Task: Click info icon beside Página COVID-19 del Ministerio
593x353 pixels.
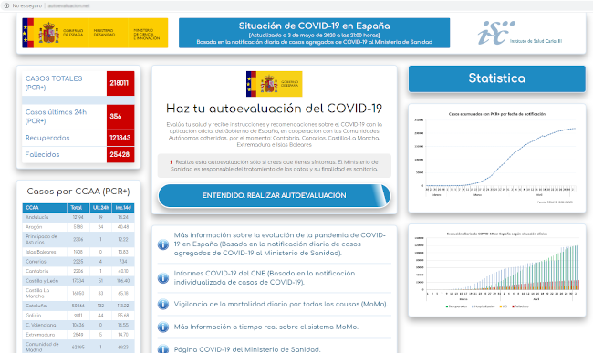Action: pyautogui.click(x=163, y=349)
